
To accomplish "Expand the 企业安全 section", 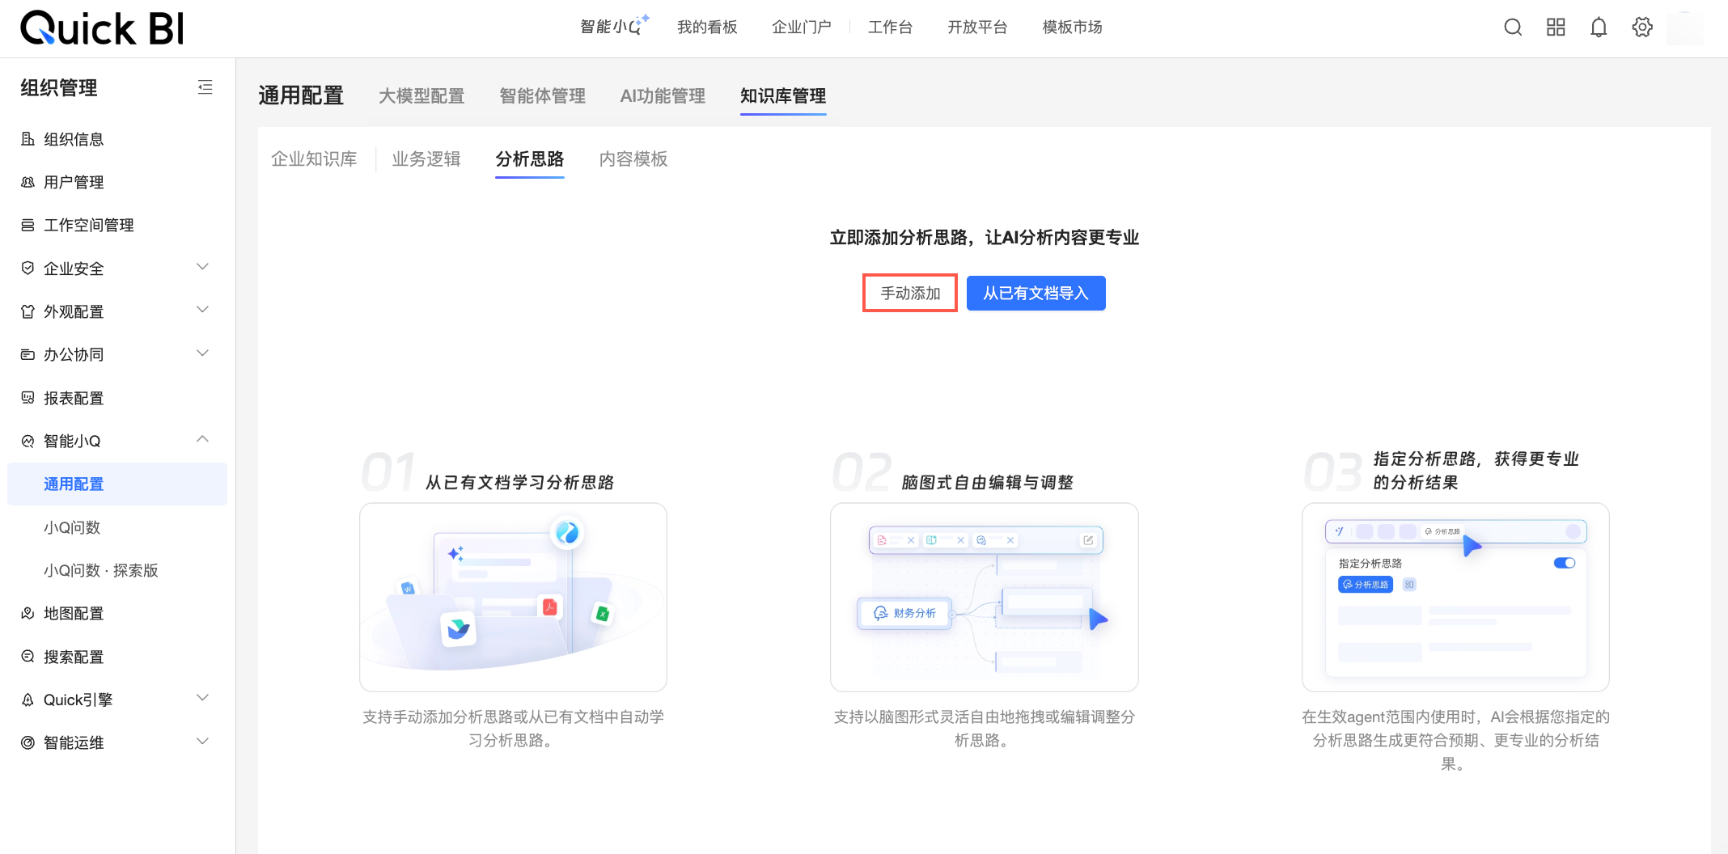I will [x=203, y=267].
